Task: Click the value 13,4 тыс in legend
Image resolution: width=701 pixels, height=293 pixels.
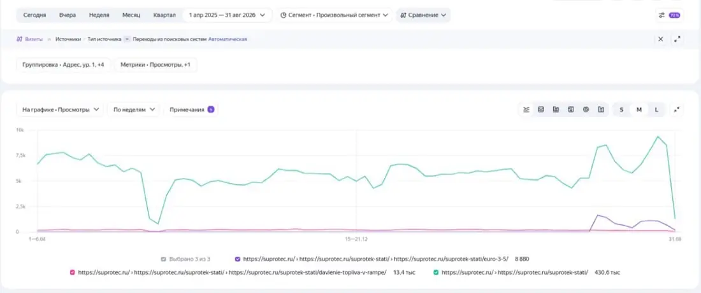Action: coord(404,272)
